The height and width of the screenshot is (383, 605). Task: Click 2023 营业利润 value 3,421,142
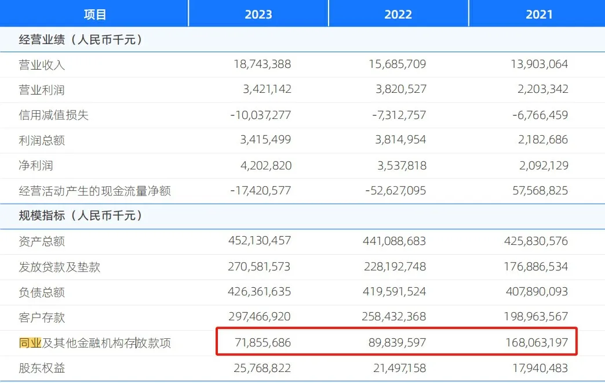[x=263, y=89]
